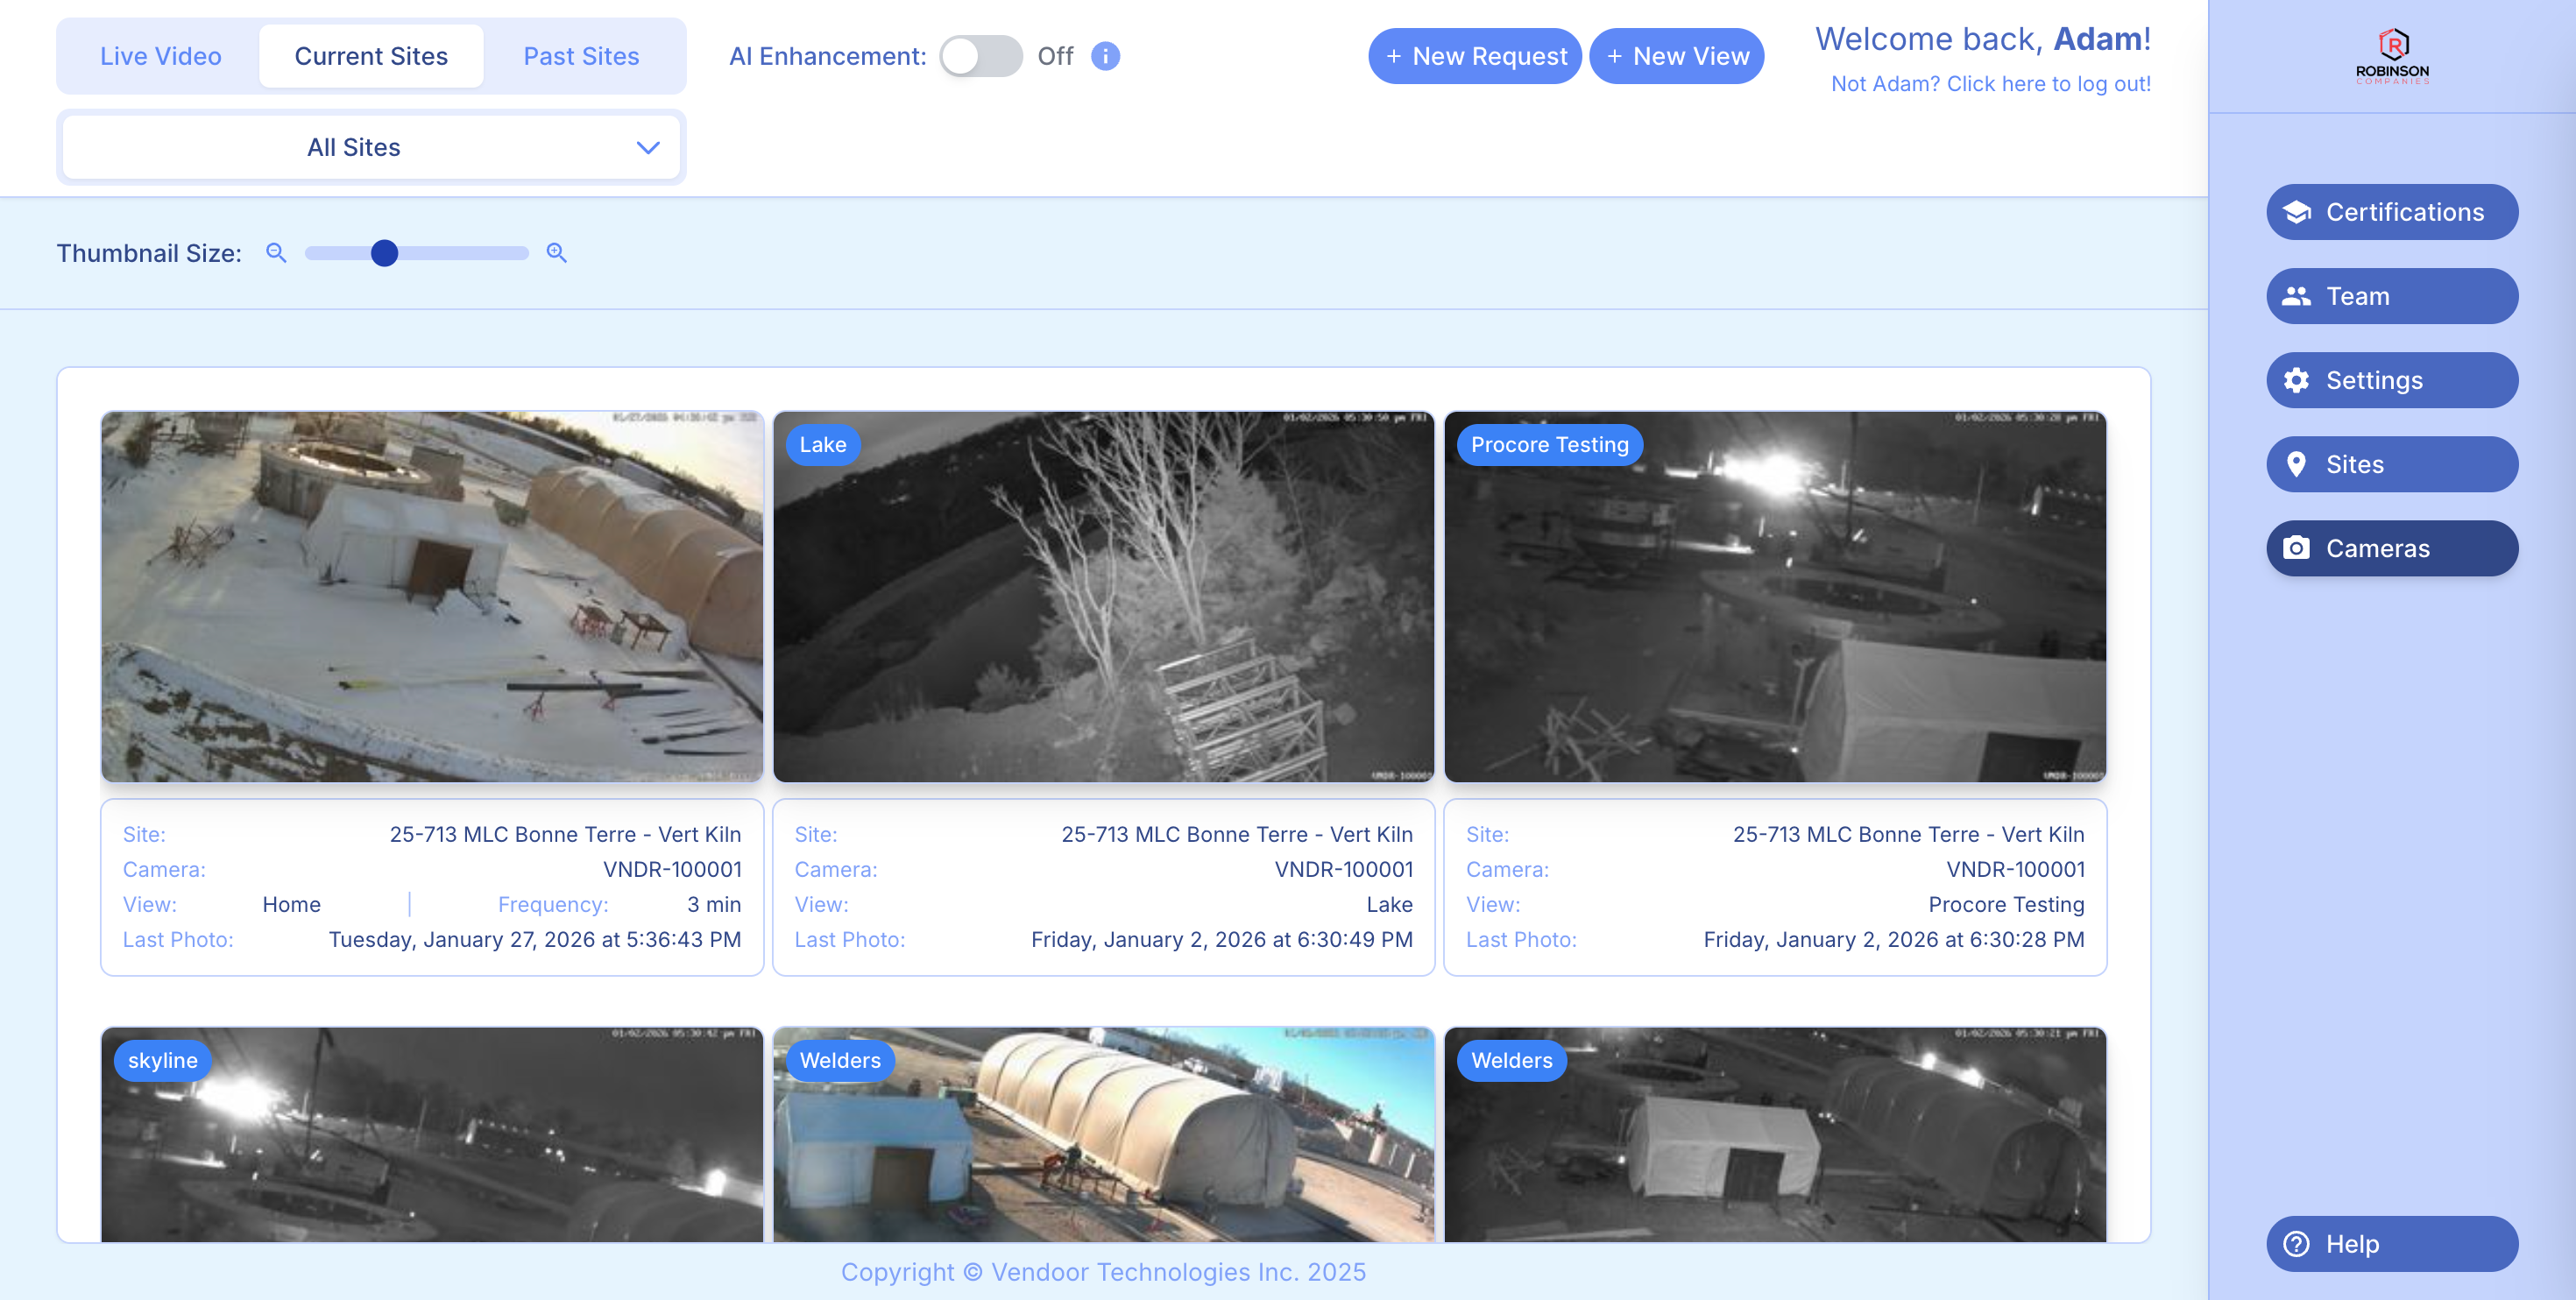Image resolution: width=2576 pixels, height=1300 pixels.
Task: Open the Help sidebar button
Action: (2392, 1244)
